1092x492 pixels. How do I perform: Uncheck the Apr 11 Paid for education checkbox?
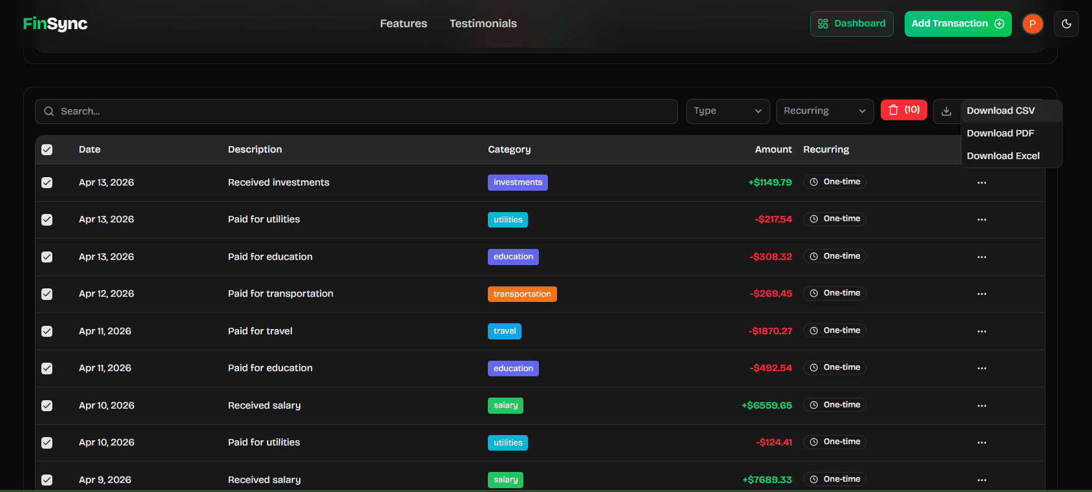pyautogui.click(x=47, y=369)
